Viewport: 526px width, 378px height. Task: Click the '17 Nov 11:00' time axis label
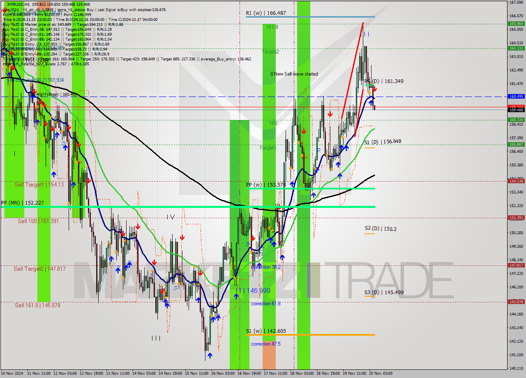[x=275, y=373]
